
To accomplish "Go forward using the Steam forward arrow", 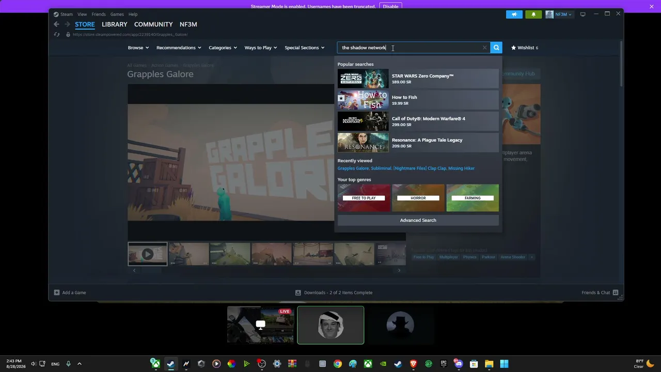I will point(67,24).
